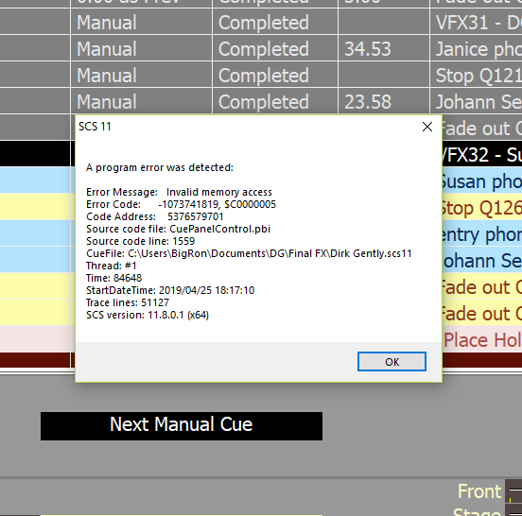
Task: Adjust the Front level slider
Action: [514, 491]
